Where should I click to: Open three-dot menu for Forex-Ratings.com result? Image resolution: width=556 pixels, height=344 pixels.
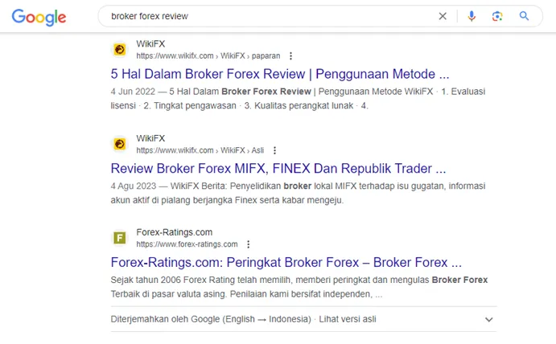click(248, 244)
